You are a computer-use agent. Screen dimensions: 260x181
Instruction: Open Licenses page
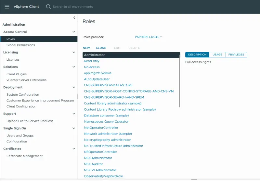tap(13, 60)
